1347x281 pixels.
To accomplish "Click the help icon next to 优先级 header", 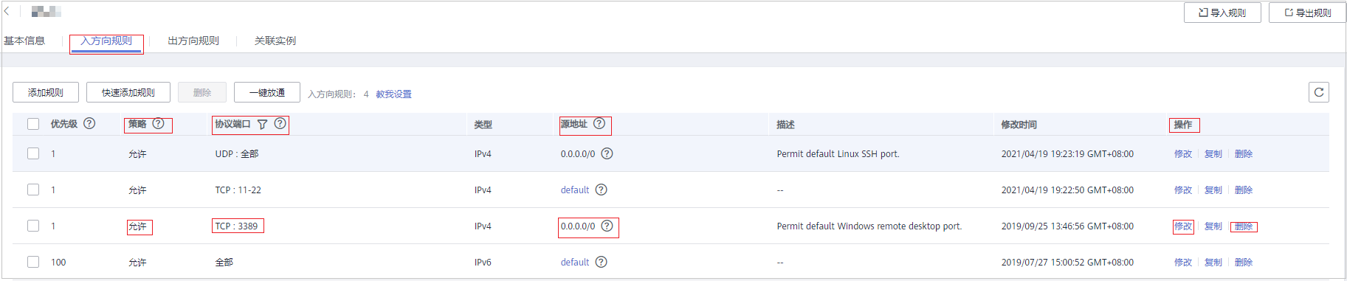I will tap(89, 123).
